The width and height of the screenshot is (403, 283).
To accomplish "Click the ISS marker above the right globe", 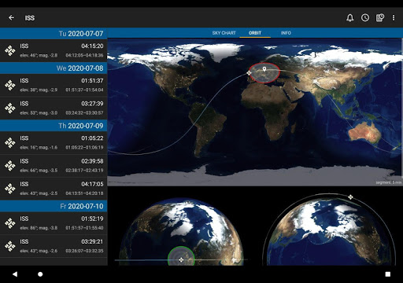I will click(350, 197).
